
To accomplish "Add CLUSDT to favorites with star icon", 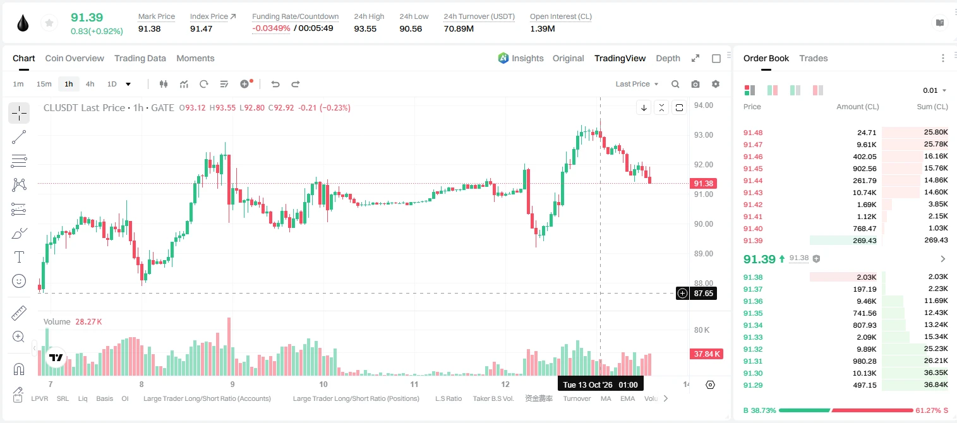I will (49, 23).
